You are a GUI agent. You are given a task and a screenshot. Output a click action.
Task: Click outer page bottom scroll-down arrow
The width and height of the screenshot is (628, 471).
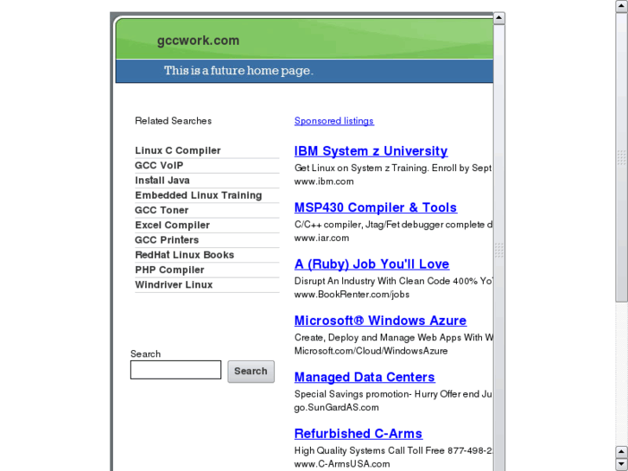622,465
